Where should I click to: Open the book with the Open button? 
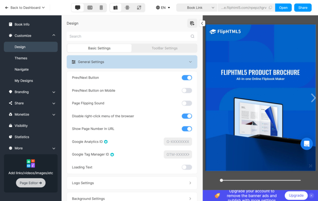click(283, 7)
